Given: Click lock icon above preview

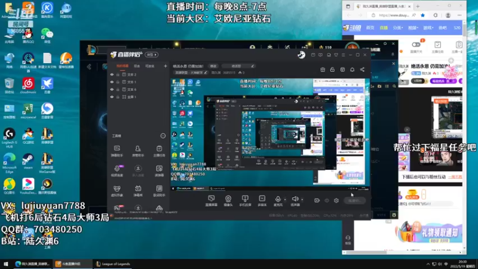Looking at the screenshot, I should [x=332, y=69].
